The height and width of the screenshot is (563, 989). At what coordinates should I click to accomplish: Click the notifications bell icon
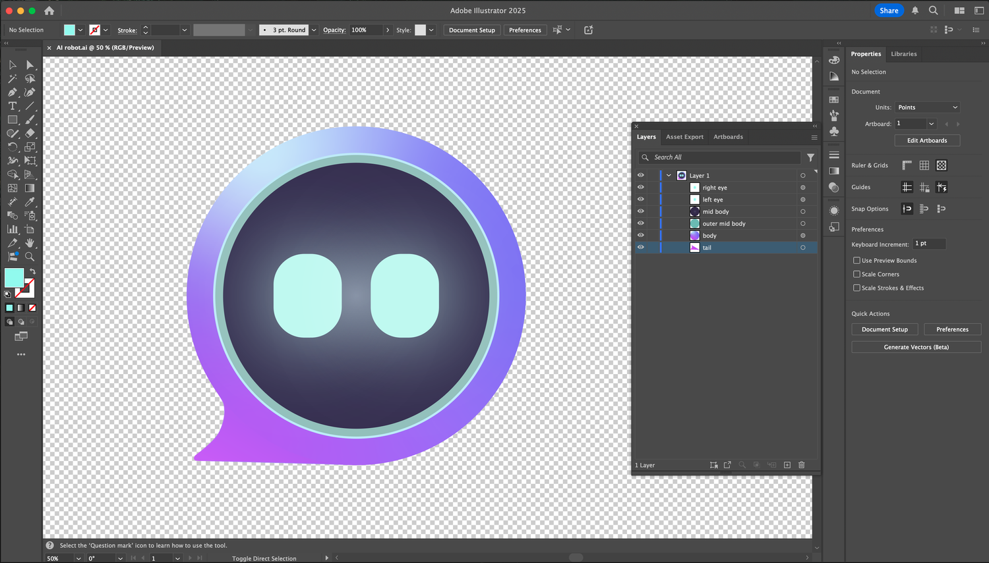pos(915,11)
